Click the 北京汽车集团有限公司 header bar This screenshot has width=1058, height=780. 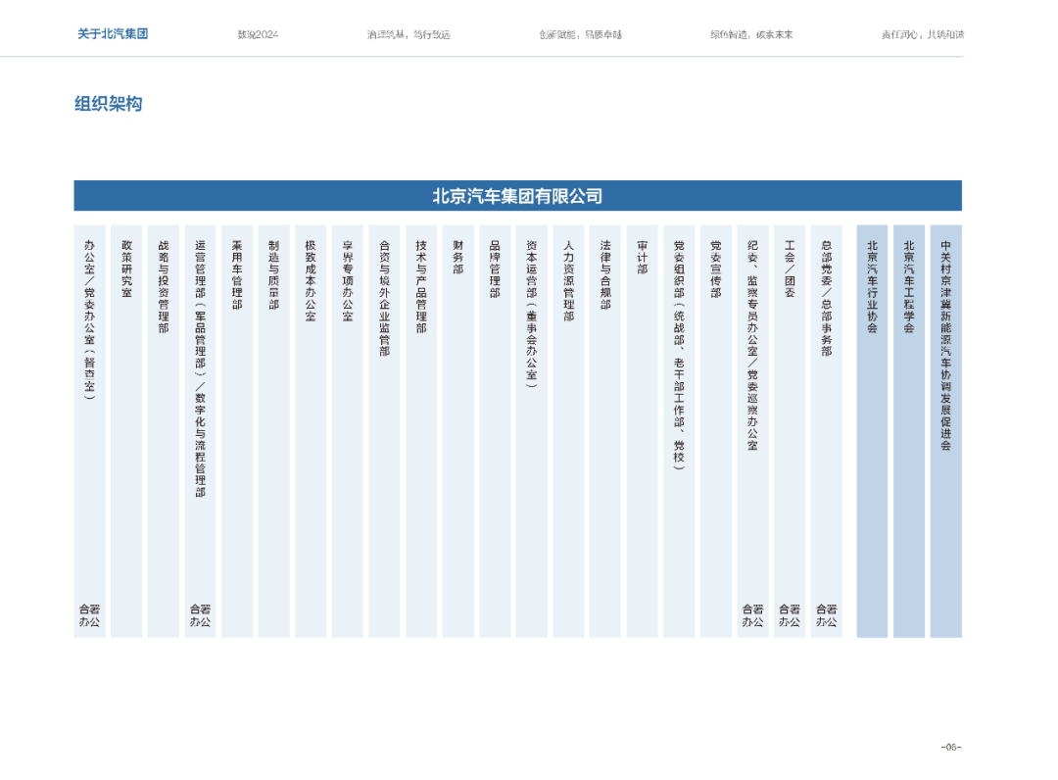tap(517, 196)
